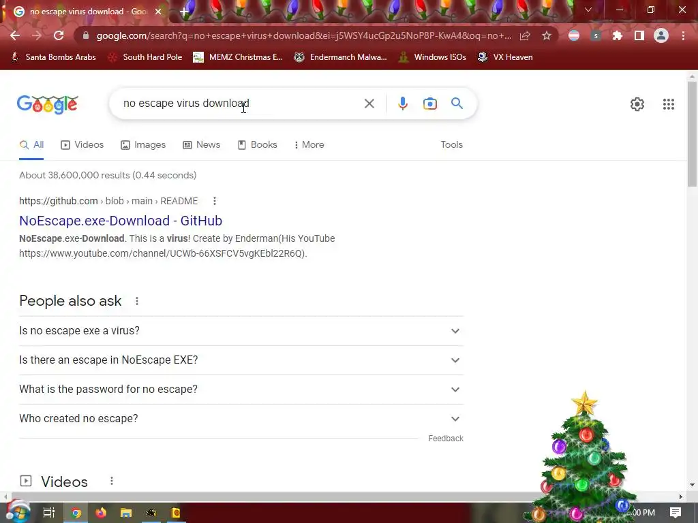Switch to the News tab
This screenshot has width=698, height=523.
(201, 145)
